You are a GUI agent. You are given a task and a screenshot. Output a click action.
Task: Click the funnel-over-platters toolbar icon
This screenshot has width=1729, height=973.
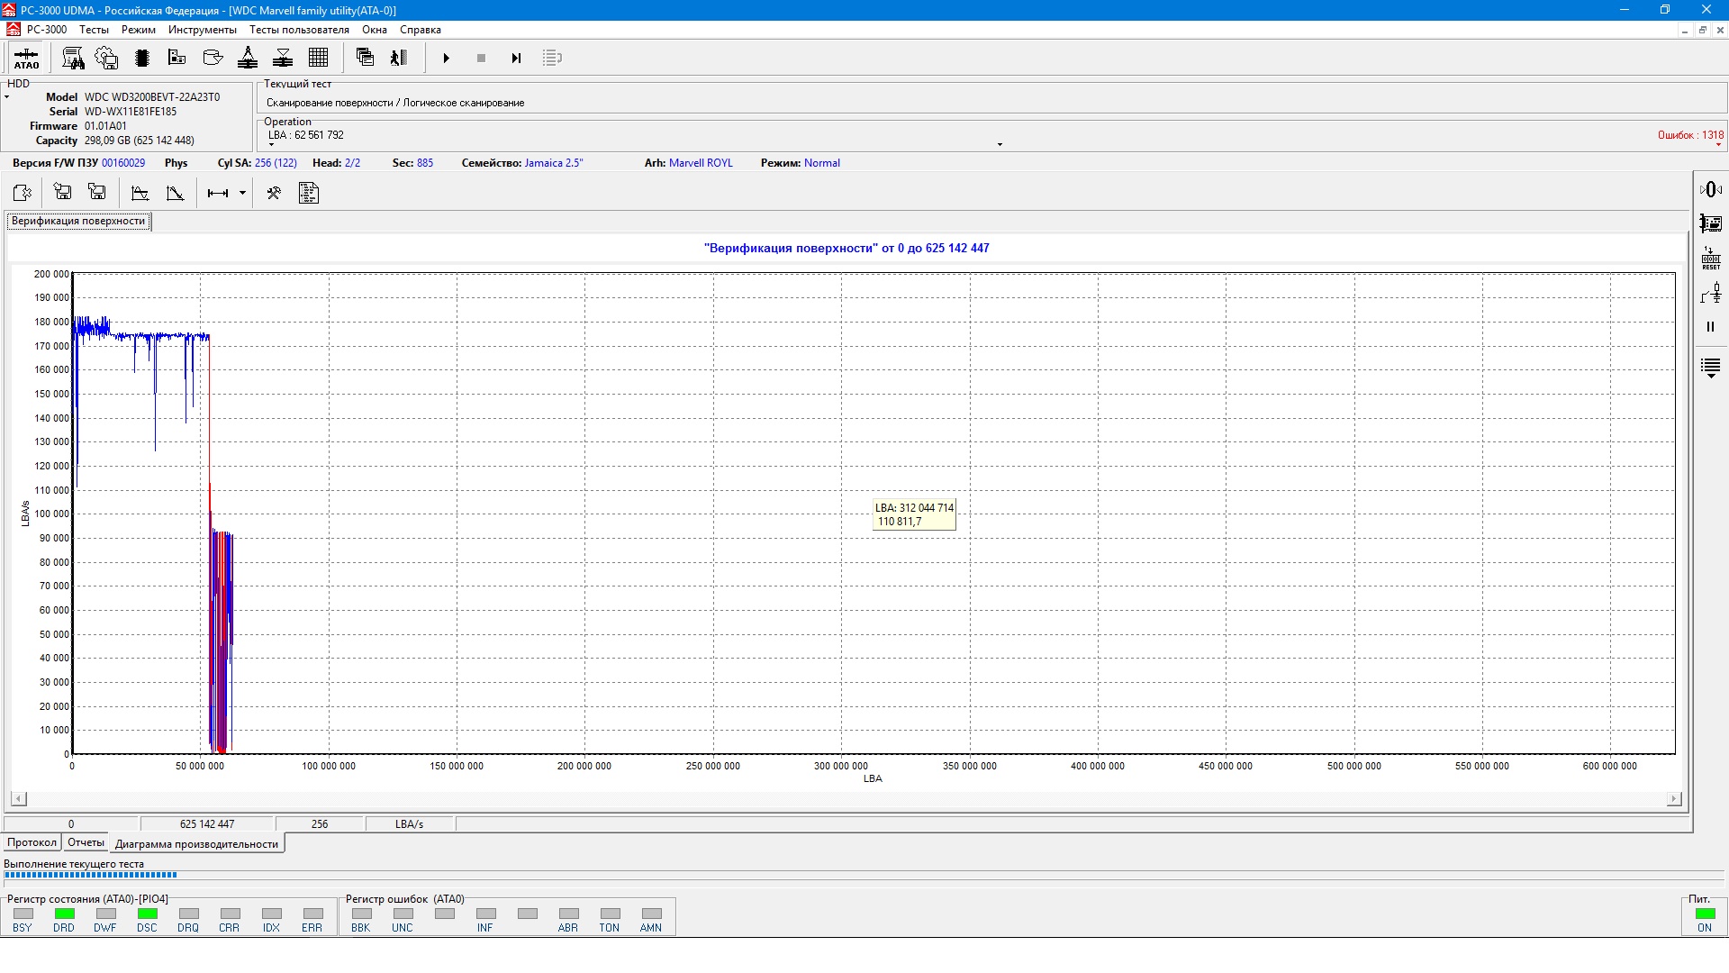point(283,59)
